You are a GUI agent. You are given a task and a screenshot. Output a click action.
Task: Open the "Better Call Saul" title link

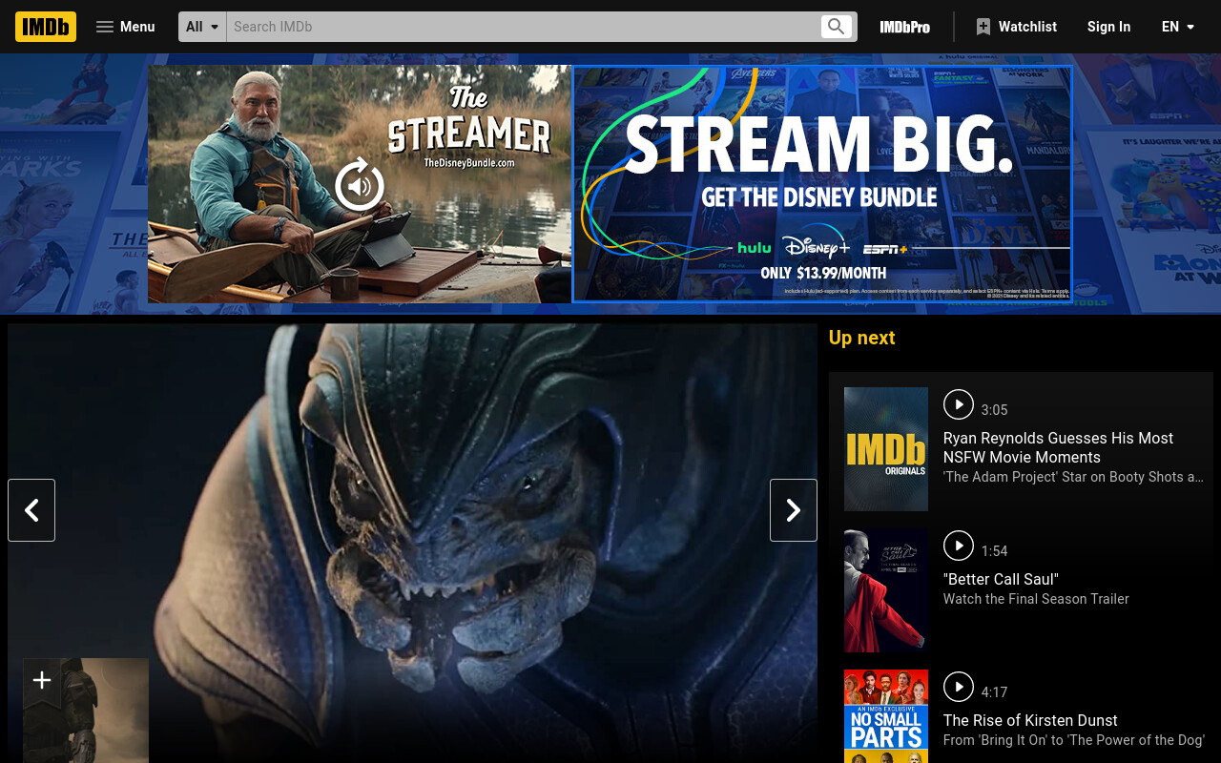(1001, 579)
